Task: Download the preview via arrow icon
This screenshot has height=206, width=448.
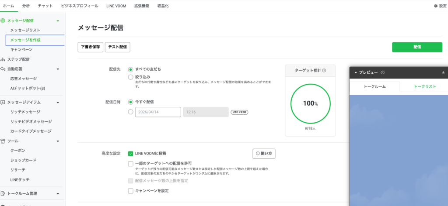Action: point(444,72)
